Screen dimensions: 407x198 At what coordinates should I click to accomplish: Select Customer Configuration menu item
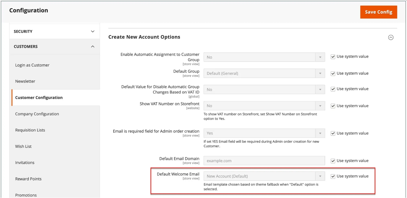[39, 98]
